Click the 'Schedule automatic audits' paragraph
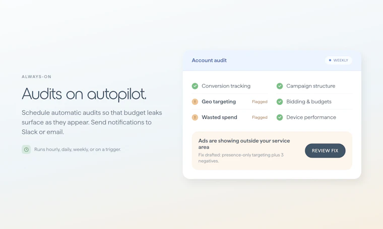This screenshot has width=383, height=229. 92,122
